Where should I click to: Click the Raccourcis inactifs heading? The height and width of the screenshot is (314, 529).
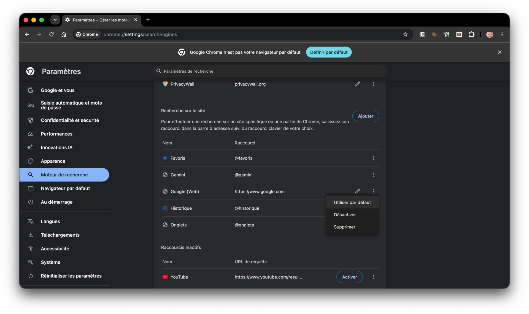click(x=181, y=247)
